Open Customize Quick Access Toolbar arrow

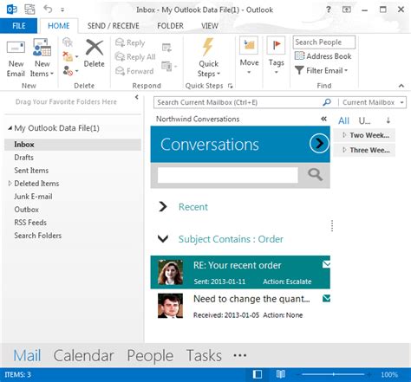(x=62, y=10)
